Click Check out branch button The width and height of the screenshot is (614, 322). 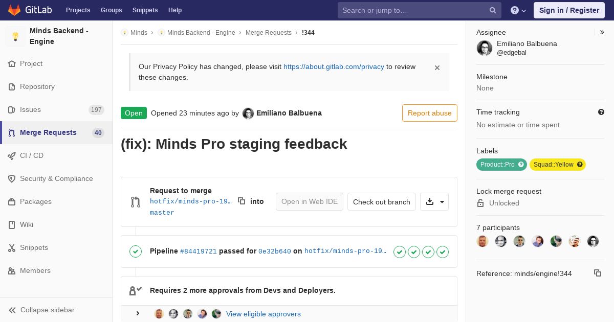click(x=382, y=202)
